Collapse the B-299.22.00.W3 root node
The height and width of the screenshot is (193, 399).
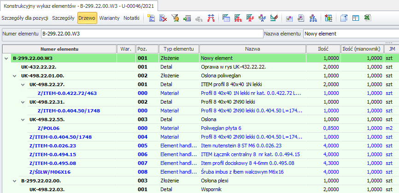6,58
